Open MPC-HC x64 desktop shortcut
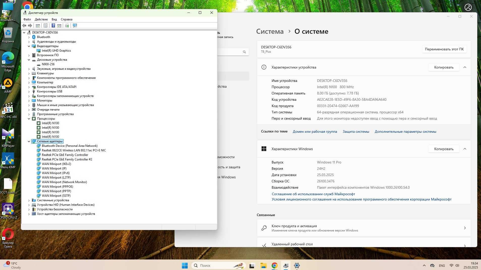Image resolution: width=481 pixels, height=270 pixels. point(8,110)
